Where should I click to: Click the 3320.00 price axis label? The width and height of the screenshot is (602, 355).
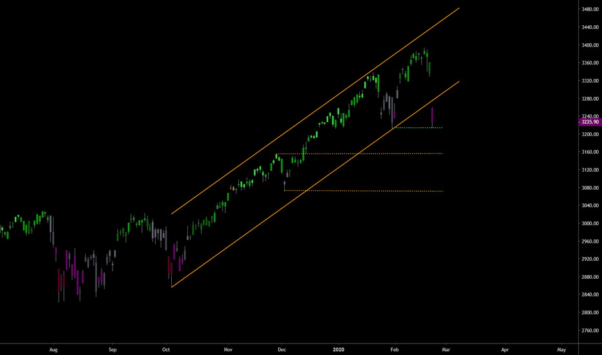590,81
